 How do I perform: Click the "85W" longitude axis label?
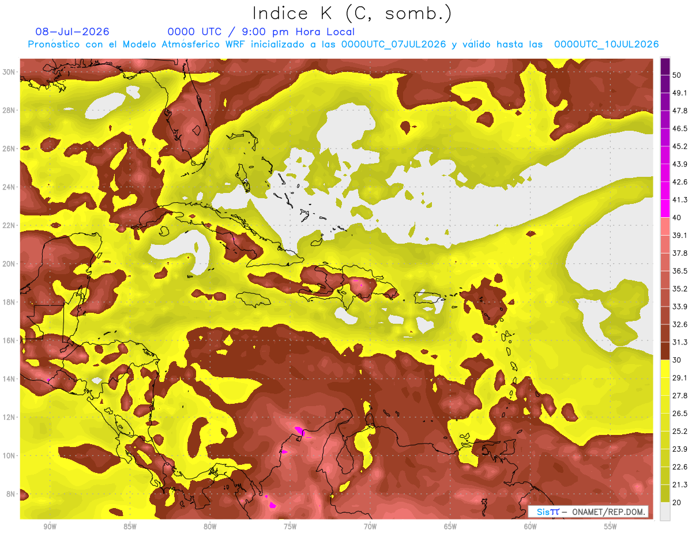[x=130, y=527]
